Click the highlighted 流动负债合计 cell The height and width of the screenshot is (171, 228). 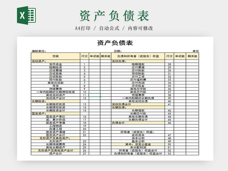[x=138, y=104]
